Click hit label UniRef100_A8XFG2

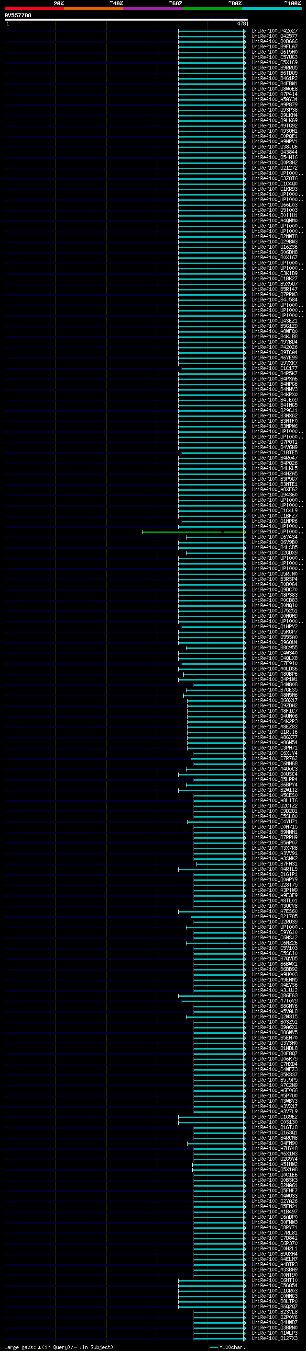click(274, 489)
